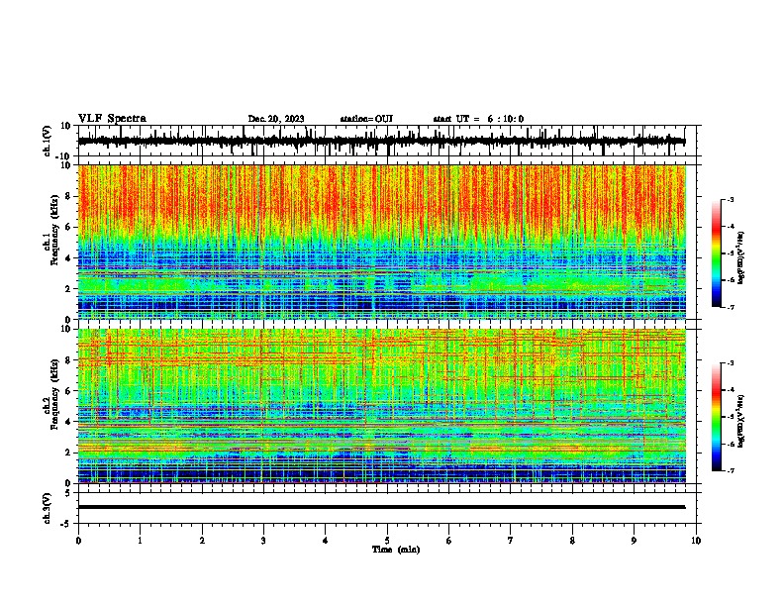Click the ch.2 color scale log(PSD) unit label
784x606 pixels.
click(x=741, y=421)
